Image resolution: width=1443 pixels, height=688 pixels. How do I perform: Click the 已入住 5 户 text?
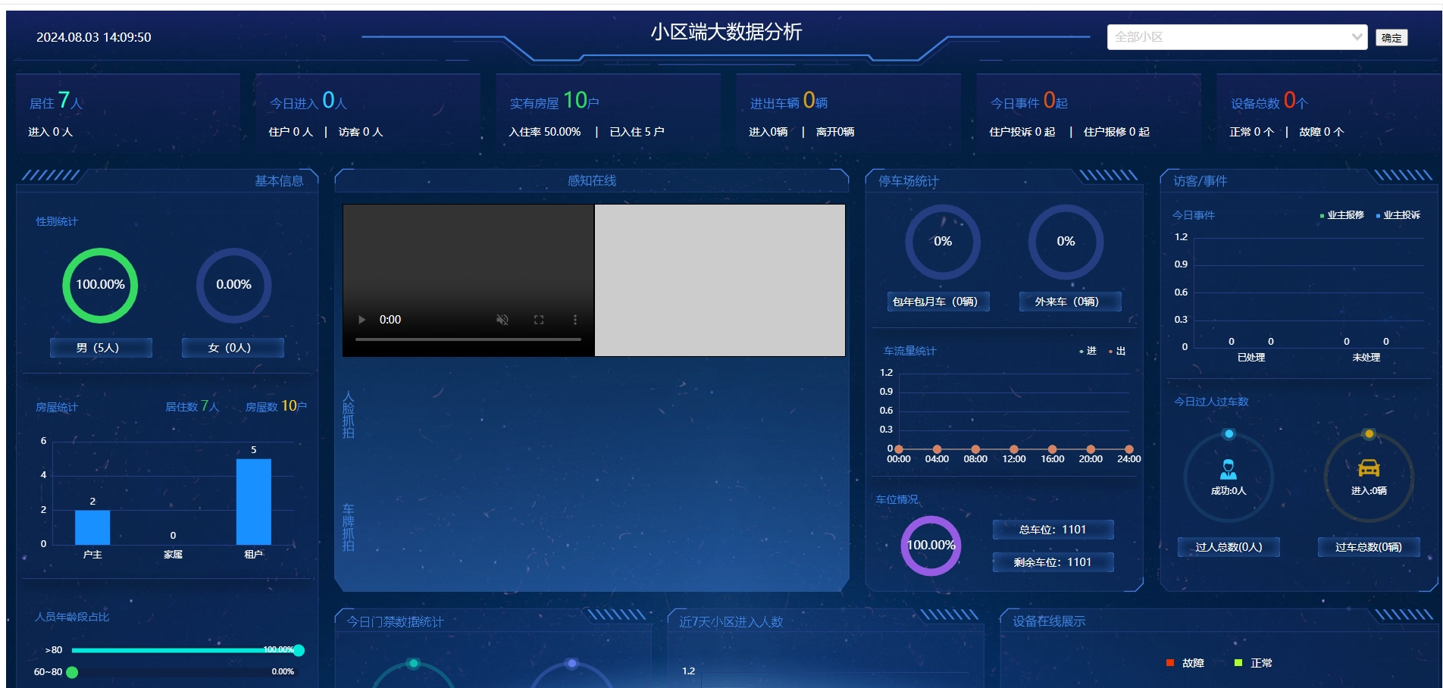click(637, 132)
